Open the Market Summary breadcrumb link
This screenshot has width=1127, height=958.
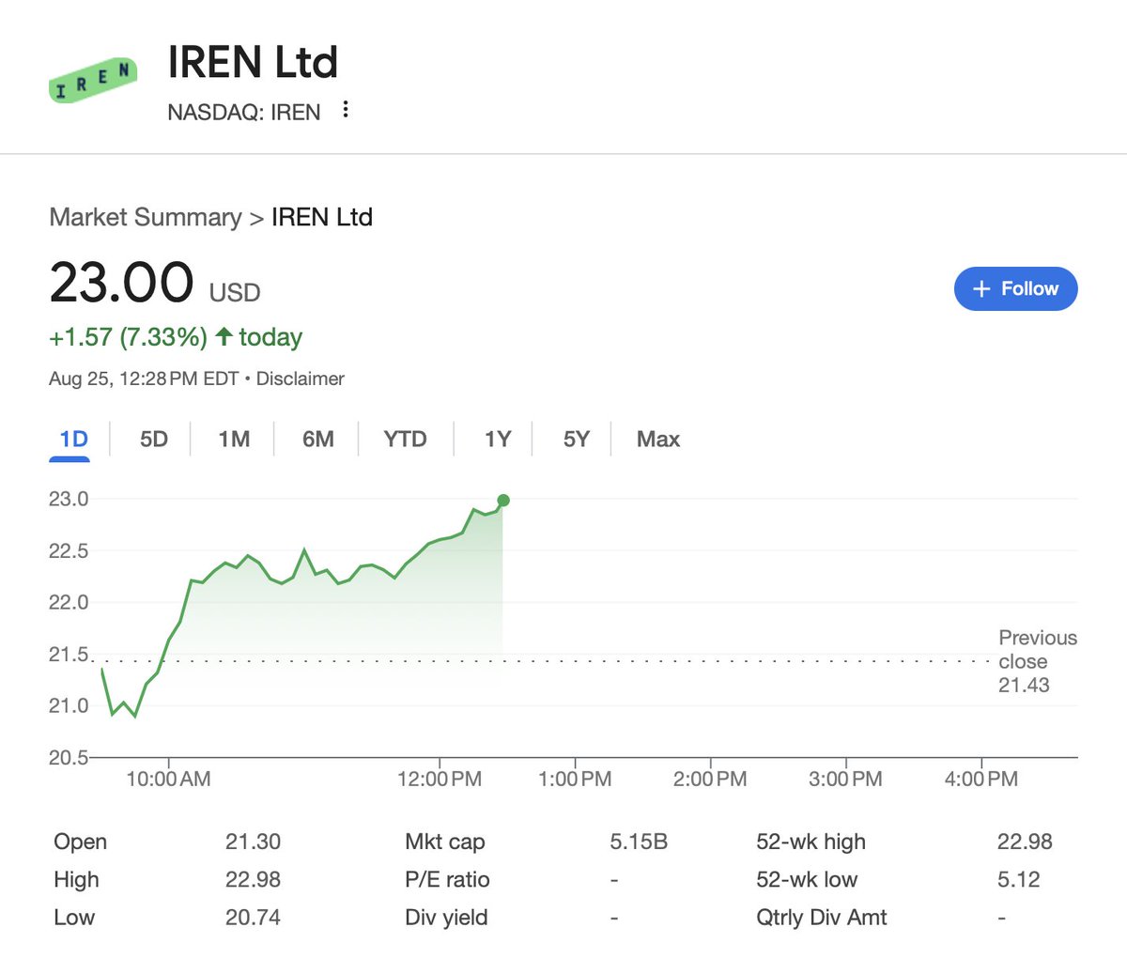point(146,217)
